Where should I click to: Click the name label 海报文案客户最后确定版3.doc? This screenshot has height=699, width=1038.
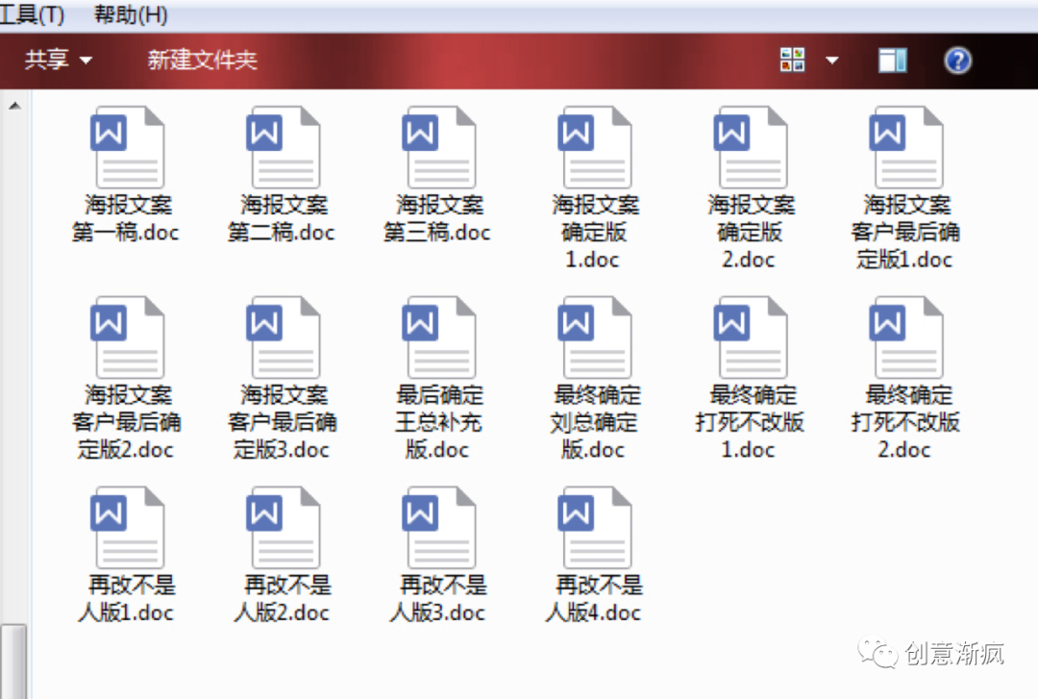(x=282, y=422)
